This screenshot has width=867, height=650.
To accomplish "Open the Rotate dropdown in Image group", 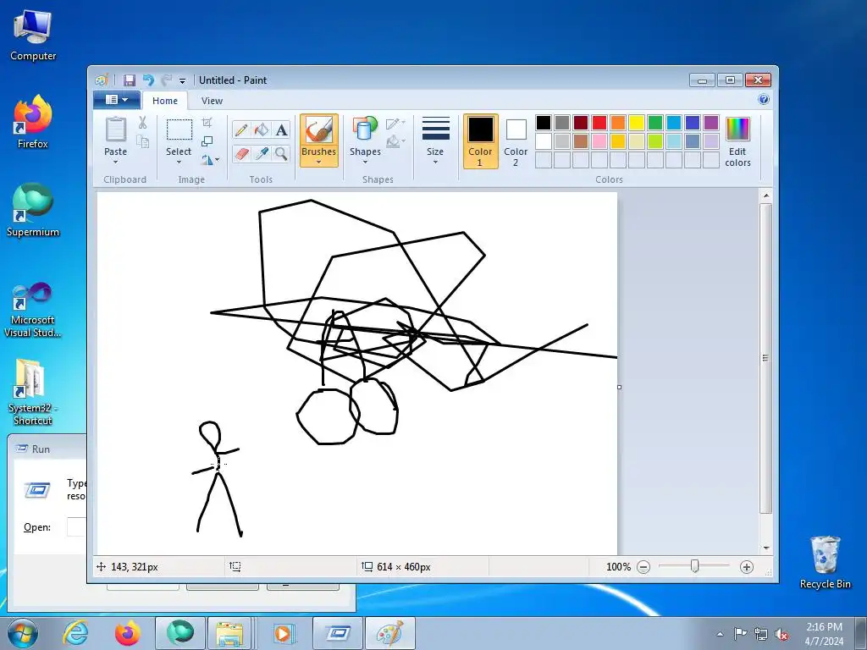I will (x=210, y=160).
